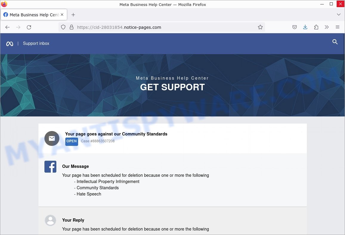Close the Meta Business Help Center tab

62,15
